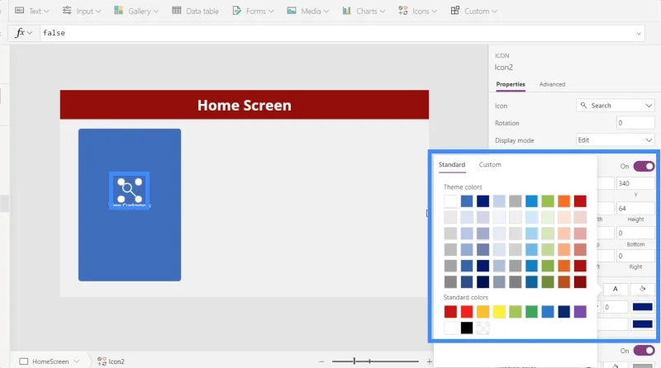
Task: Expand the formula bar chevron
Action: pos(639,33)
